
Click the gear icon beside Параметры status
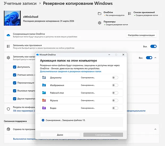click(100, 23)
